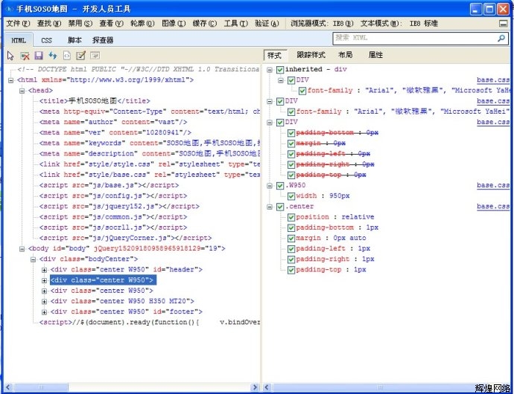Open base.css link on the .center rule
Image resolution: width=514 pixels, height=394 pixels.
coord(493,207)
